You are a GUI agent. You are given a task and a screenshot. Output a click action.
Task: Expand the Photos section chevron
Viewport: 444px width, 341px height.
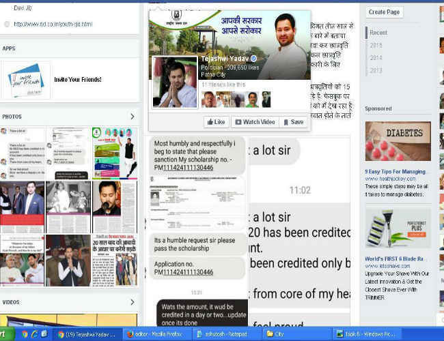[132, 117]
